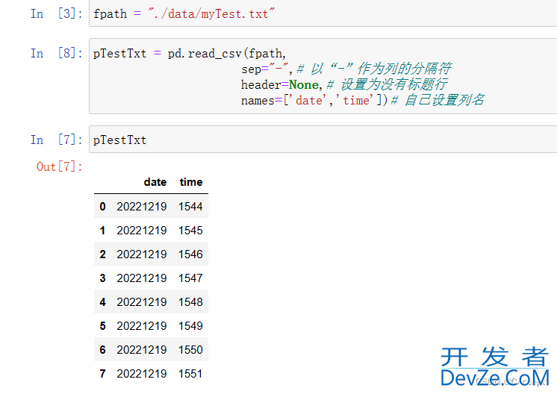Click the sep="-" argument
The image size is (557, 394).
(x=264, y=69)
